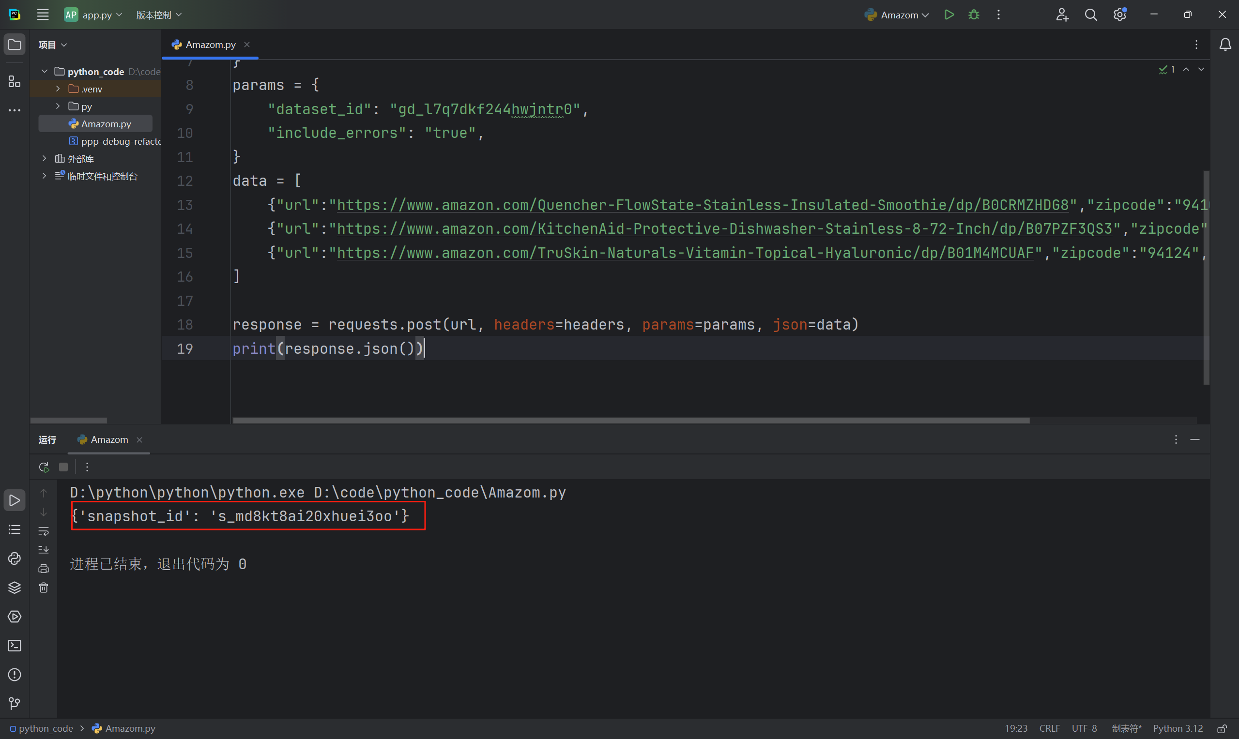The width and height of the screenshot is (1239, 739).
Task: Jump down the stack trace arrow
Action: [44, 512]
